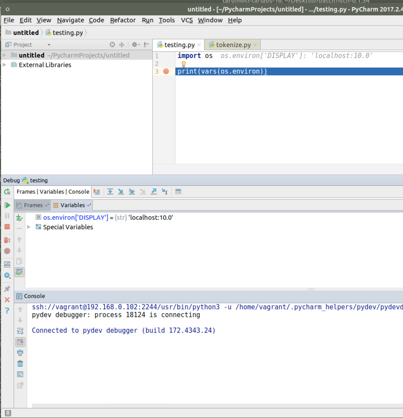Click the intention light bulb icon
Viewport: 403px width, 418px height.
pos(184,64)
